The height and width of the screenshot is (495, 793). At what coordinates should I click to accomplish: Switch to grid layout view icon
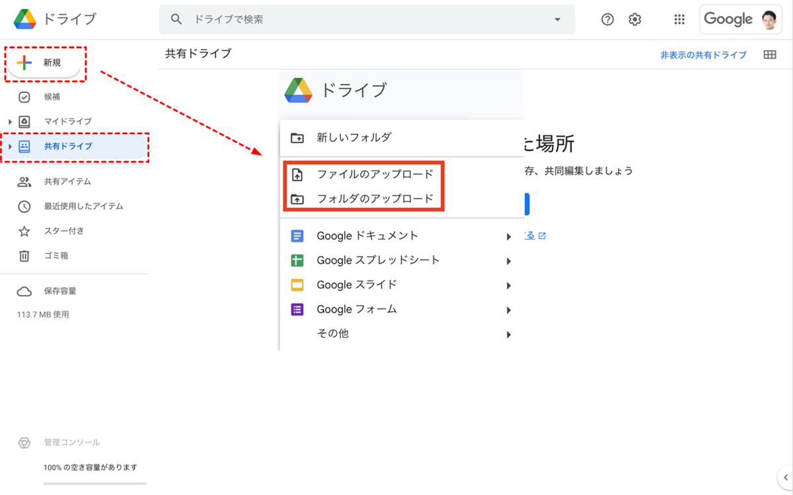coord(770,55)
